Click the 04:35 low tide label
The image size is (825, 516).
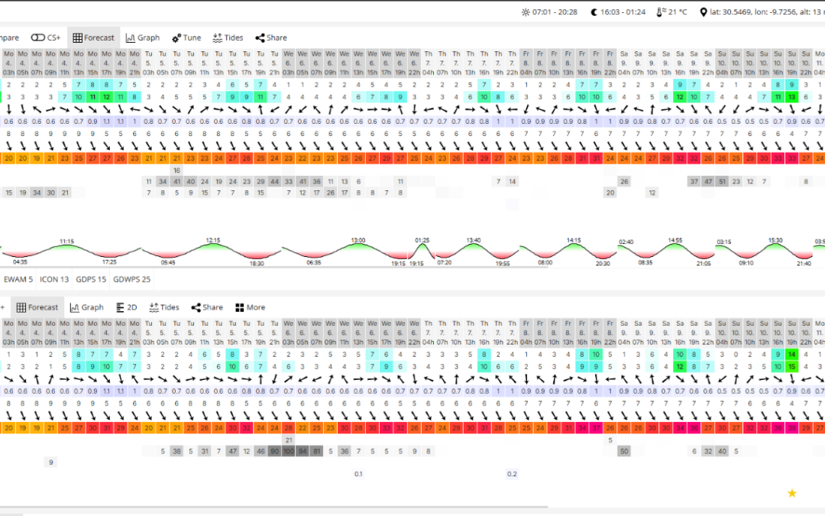pos(20,261)
